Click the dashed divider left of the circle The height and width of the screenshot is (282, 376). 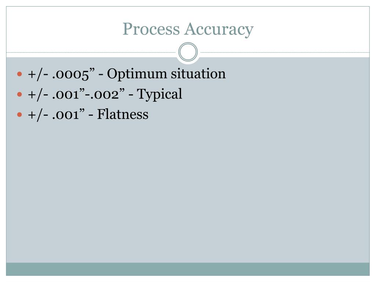(91, 52)
